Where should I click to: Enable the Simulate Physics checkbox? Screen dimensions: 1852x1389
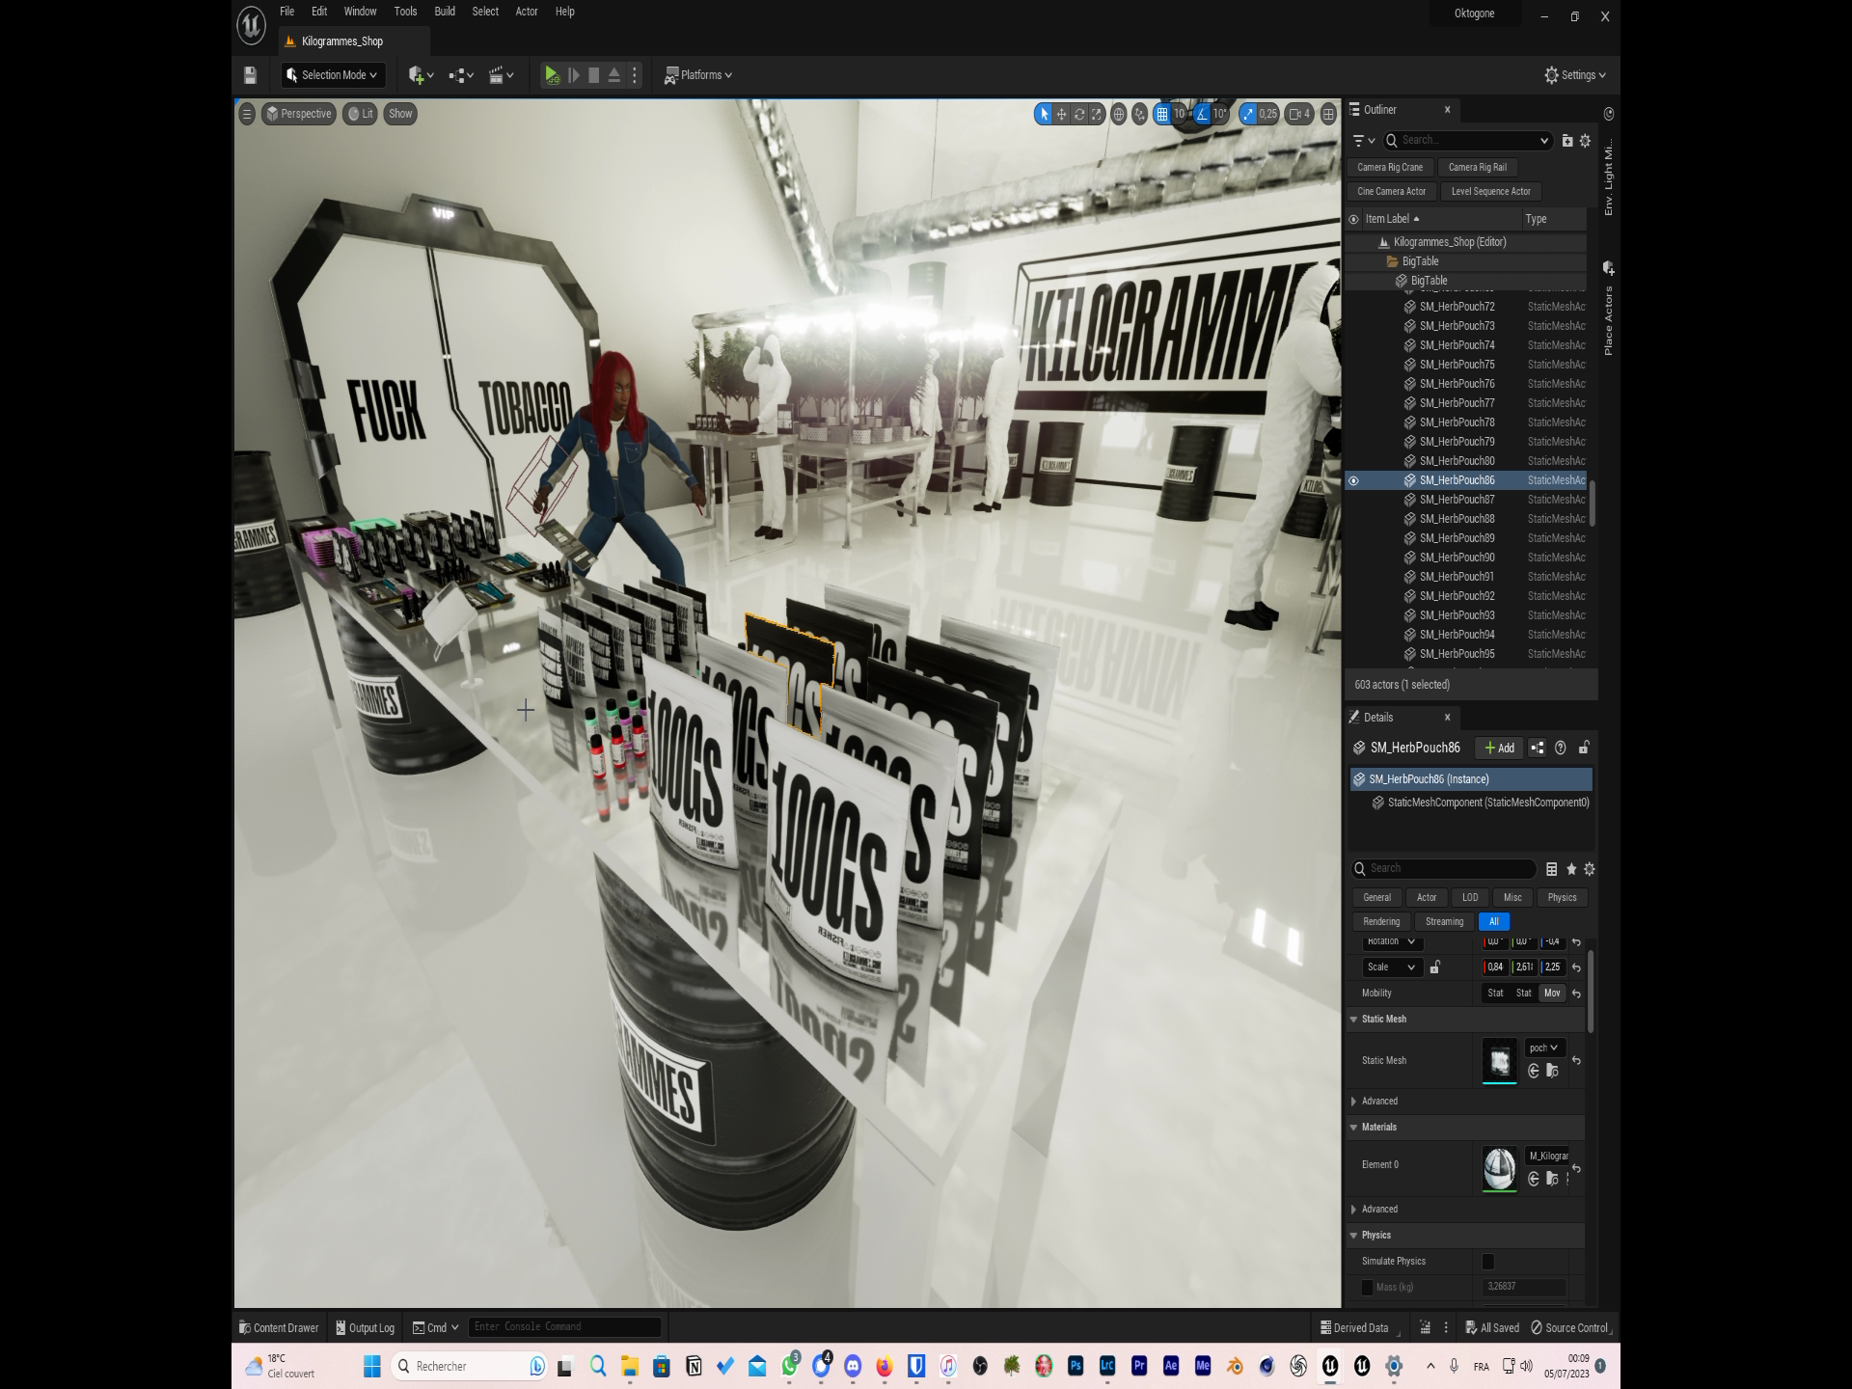[1487, 1262]
